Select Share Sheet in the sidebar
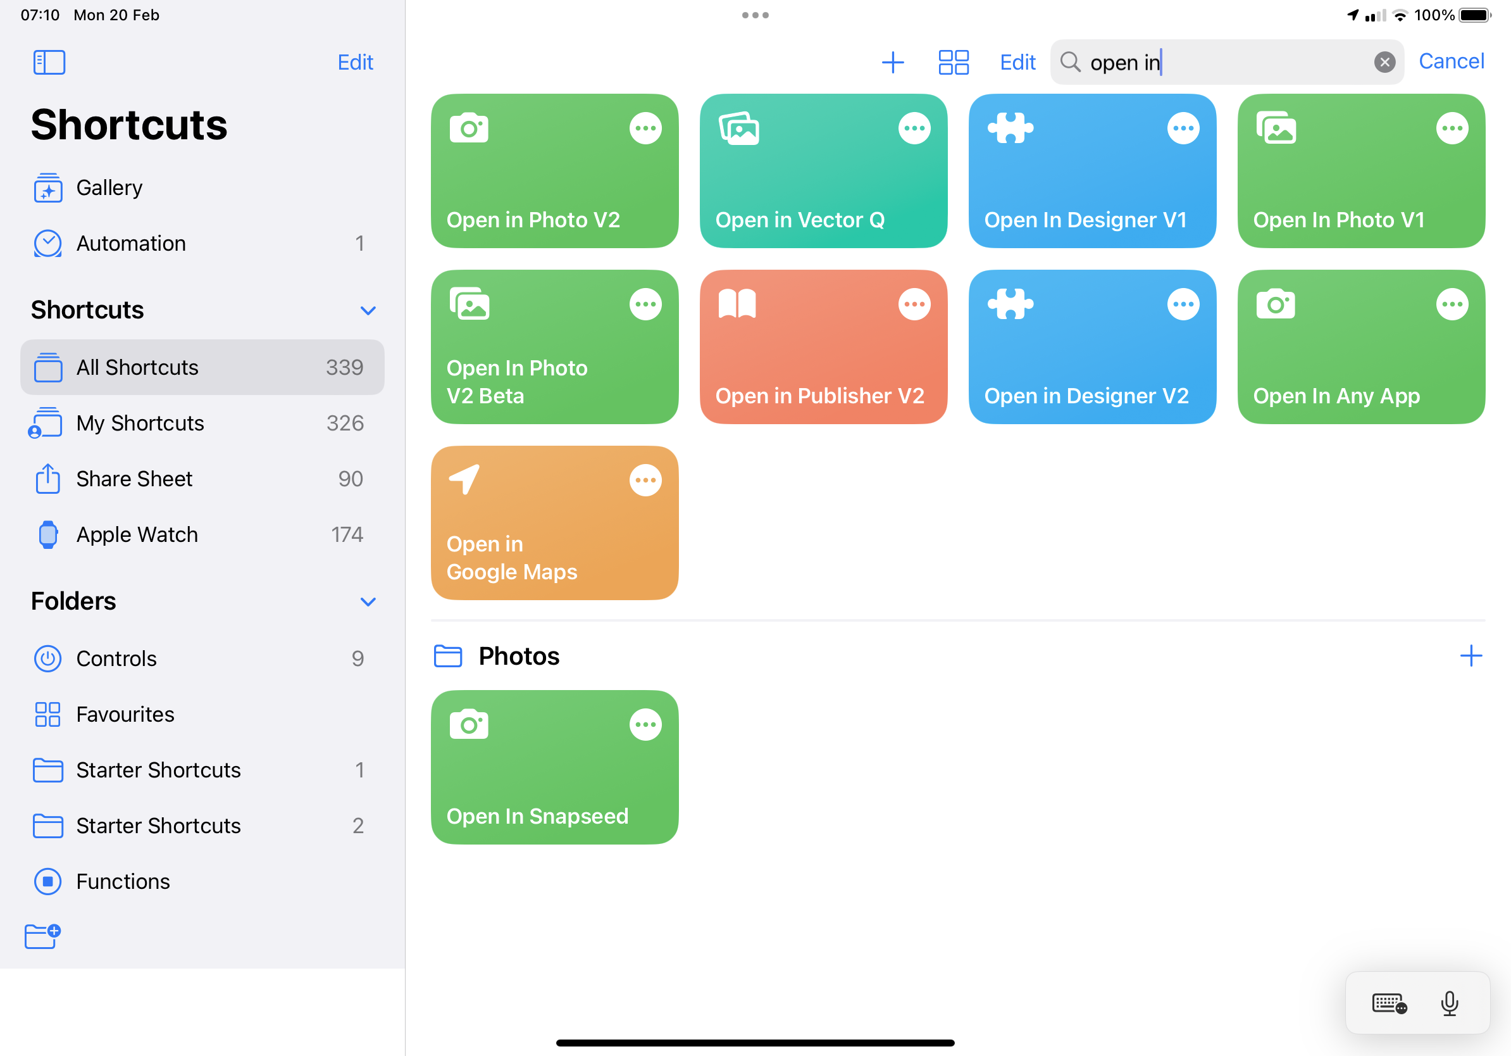1511x1056 pixels. click(202, 479)
